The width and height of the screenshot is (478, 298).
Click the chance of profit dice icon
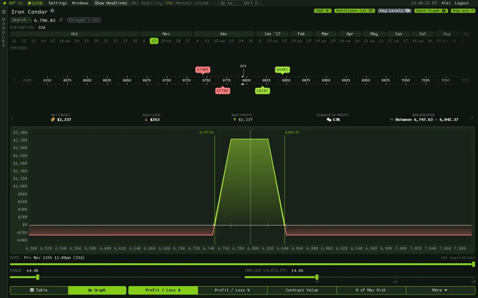coord(329,120)
